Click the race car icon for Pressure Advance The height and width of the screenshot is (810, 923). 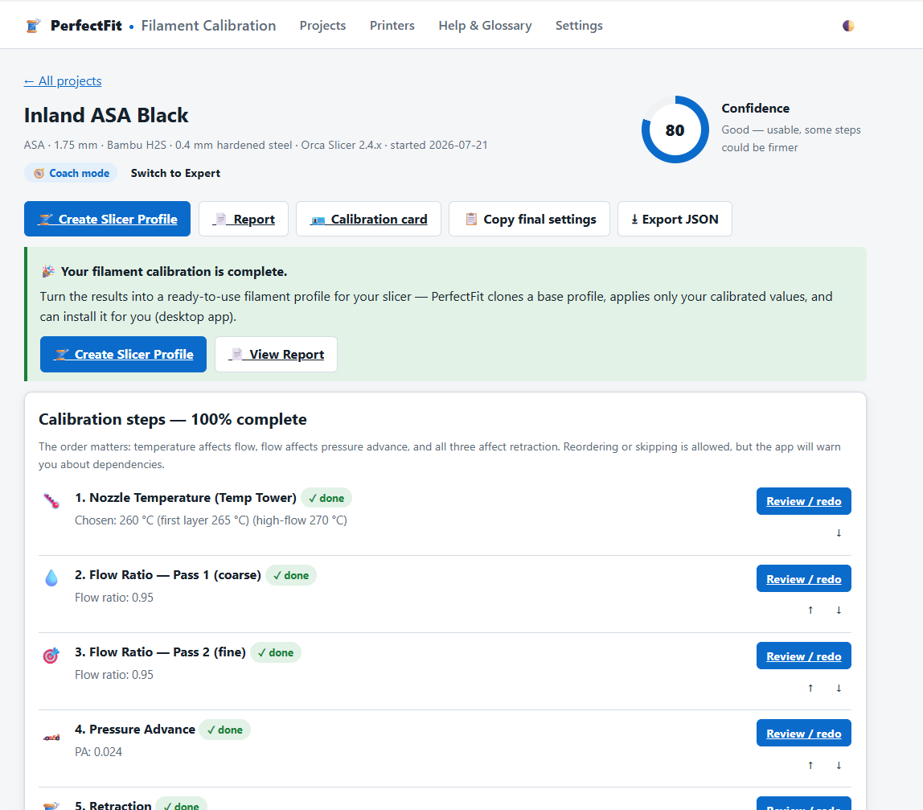51,738
